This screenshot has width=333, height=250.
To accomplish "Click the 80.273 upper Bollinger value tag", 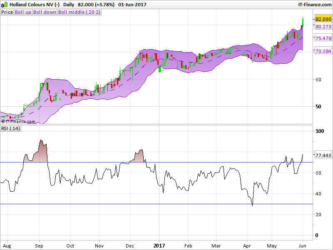I will point(323,27).
